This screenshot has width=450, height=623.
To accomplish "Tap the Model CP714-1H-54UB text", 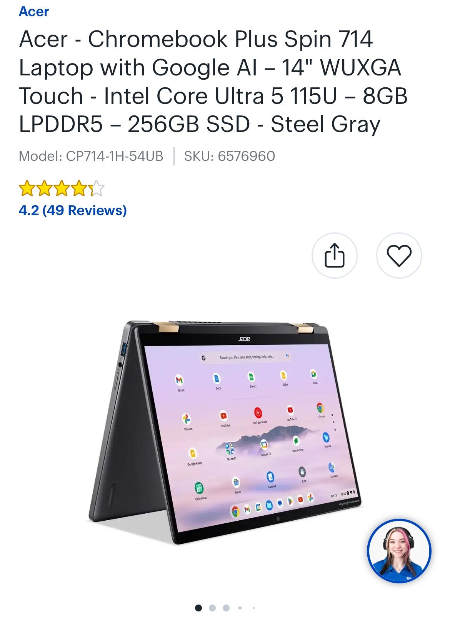I will pyautogui.click(x=91, y=156).
